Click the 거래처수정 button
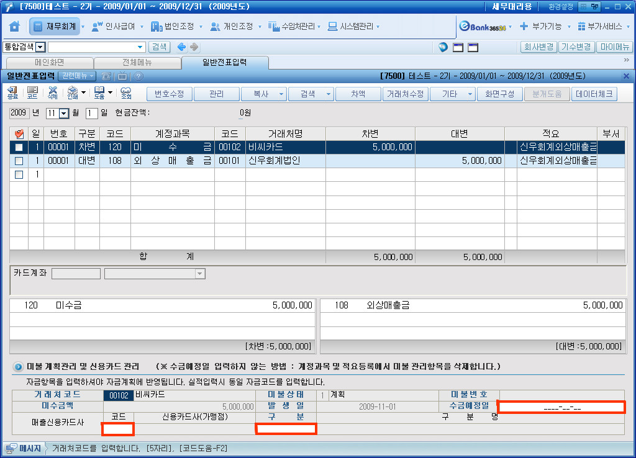The height and width of the screenshot is (458, 636). [x=405, y=94]
